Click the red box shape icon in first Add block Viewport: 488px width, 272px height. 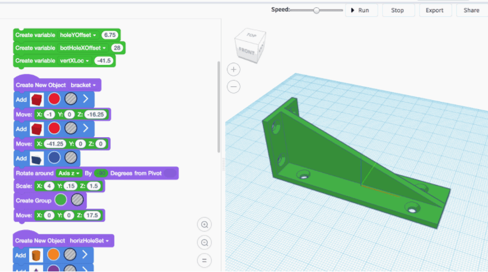(x=36, y=100)
